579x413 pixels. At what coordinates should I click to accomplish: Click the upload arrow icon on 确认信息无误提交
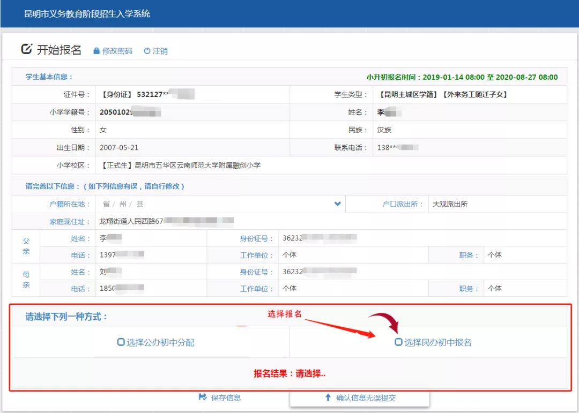(x=328, y=397)
